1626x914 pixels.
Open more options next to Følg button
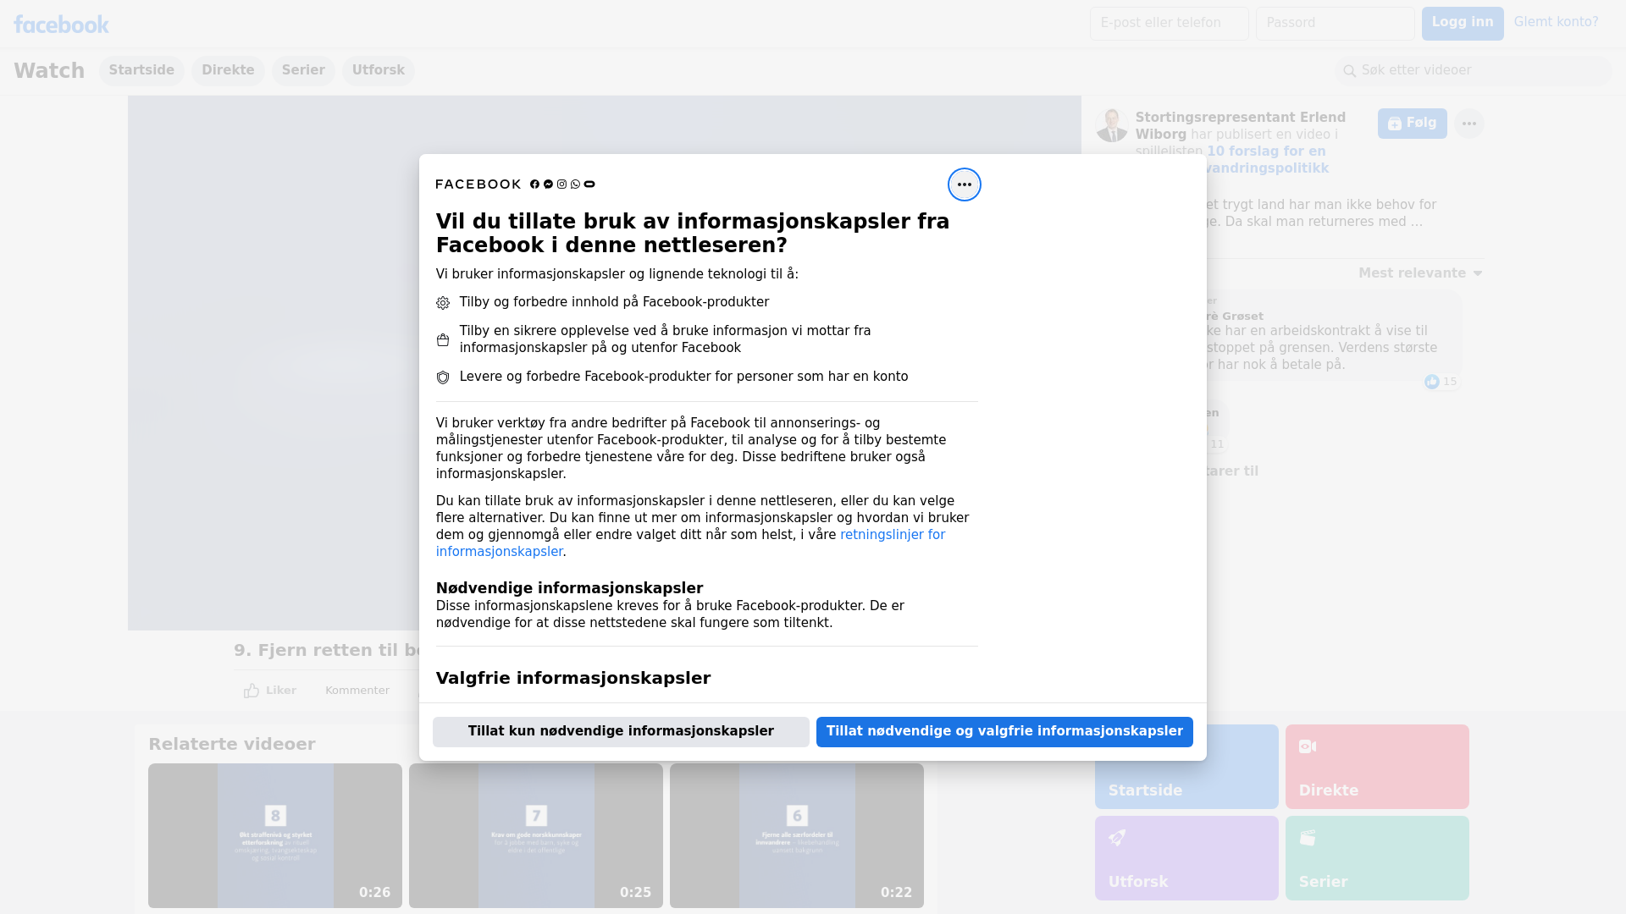point(1468,124)
